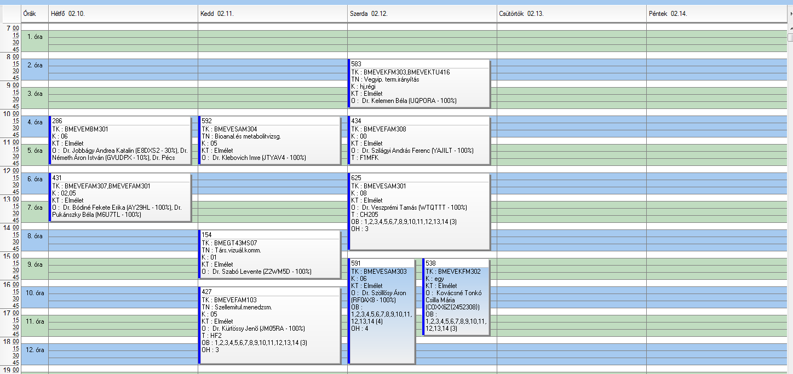Select the "17 00" time label

click(x=11, y=312)
